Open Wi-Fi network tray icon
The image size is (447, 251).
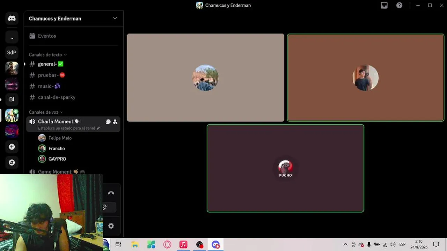(x=385, y=244)
